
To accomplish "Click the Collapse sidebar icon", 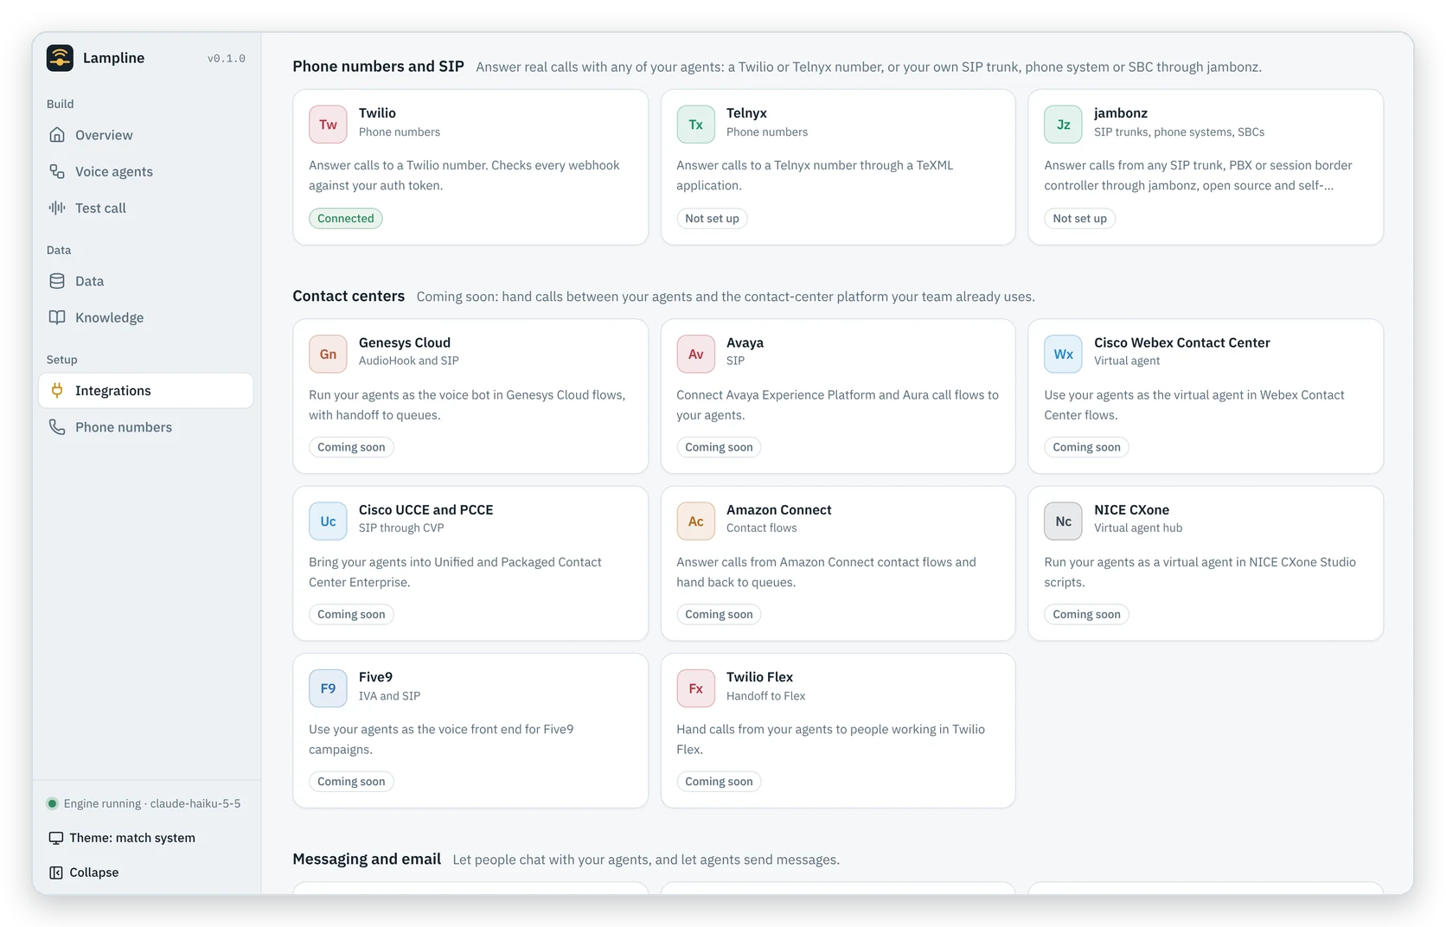I will (x=56, y=873).
